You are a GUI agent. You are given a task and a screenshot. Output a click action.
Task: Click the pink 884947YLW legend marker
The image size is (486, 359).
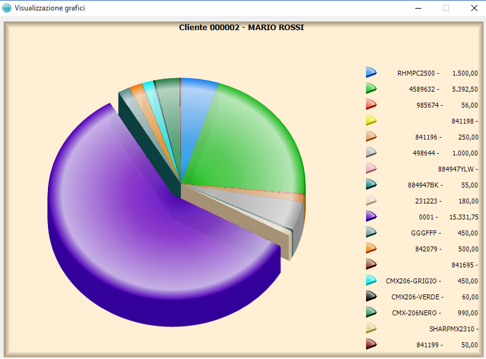coord(371,168)
